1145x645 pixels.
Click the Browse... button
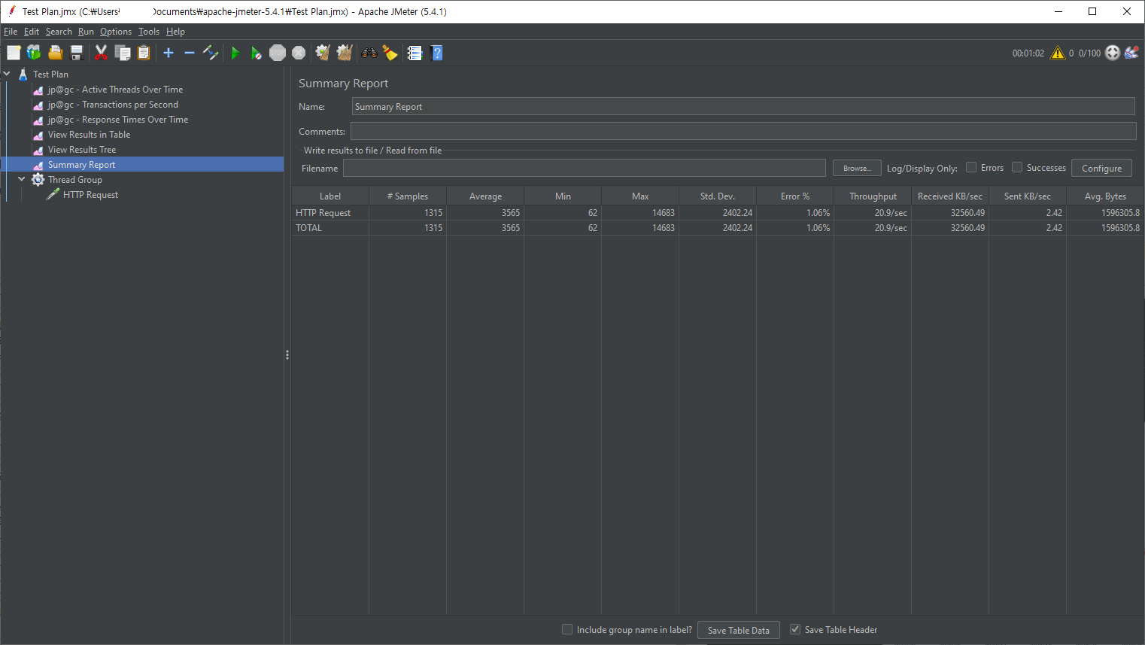click(x=857, y=168)
